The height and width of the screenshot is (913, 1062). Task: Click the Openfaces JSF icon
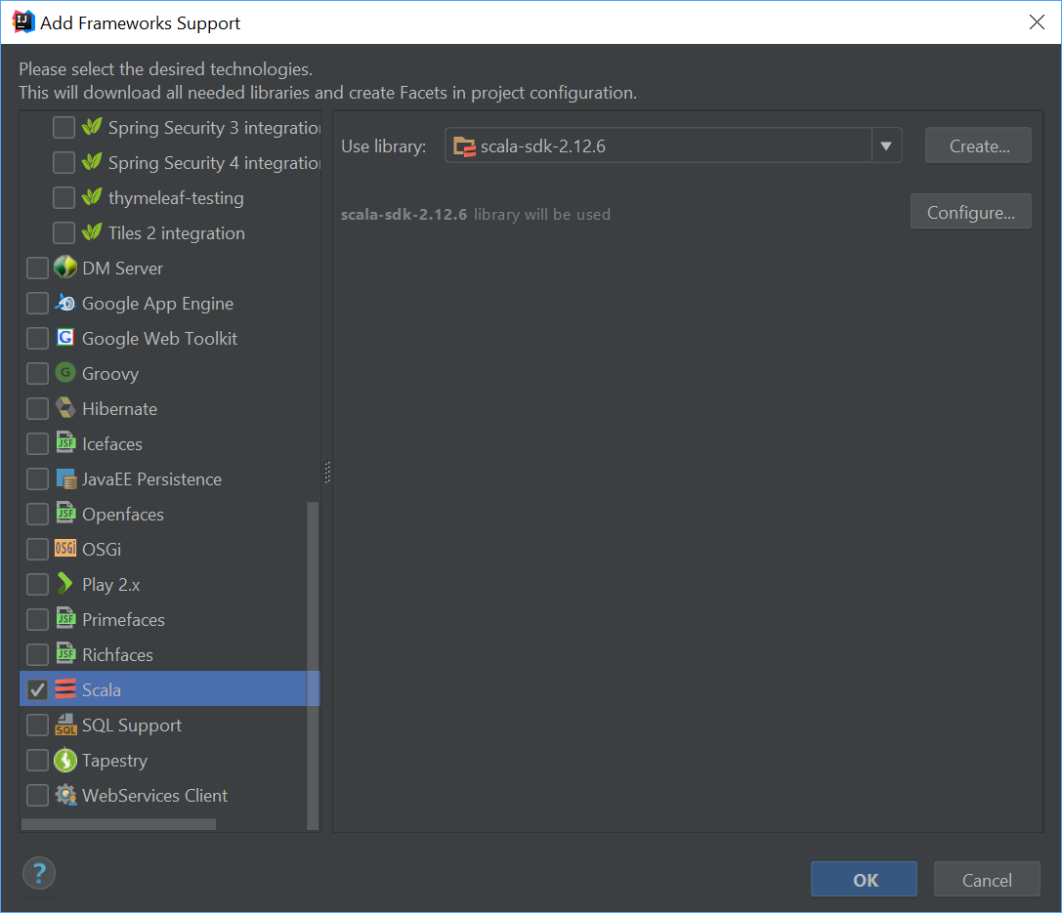click(65, 513)
